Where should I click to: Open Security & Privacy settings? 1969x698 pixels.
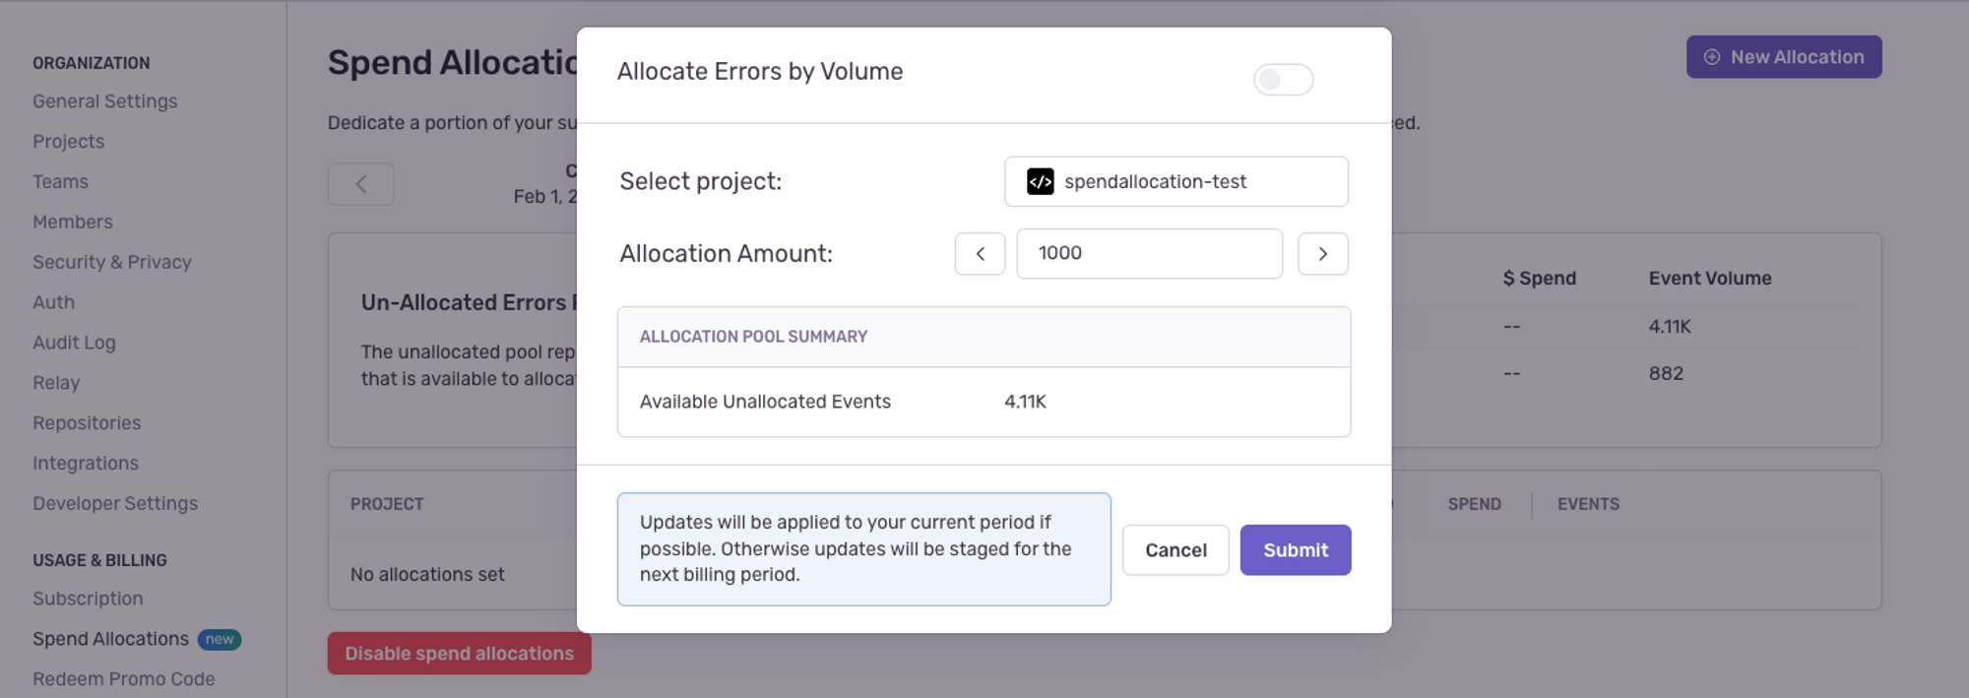pyautogui.click(x=112, y=262)
